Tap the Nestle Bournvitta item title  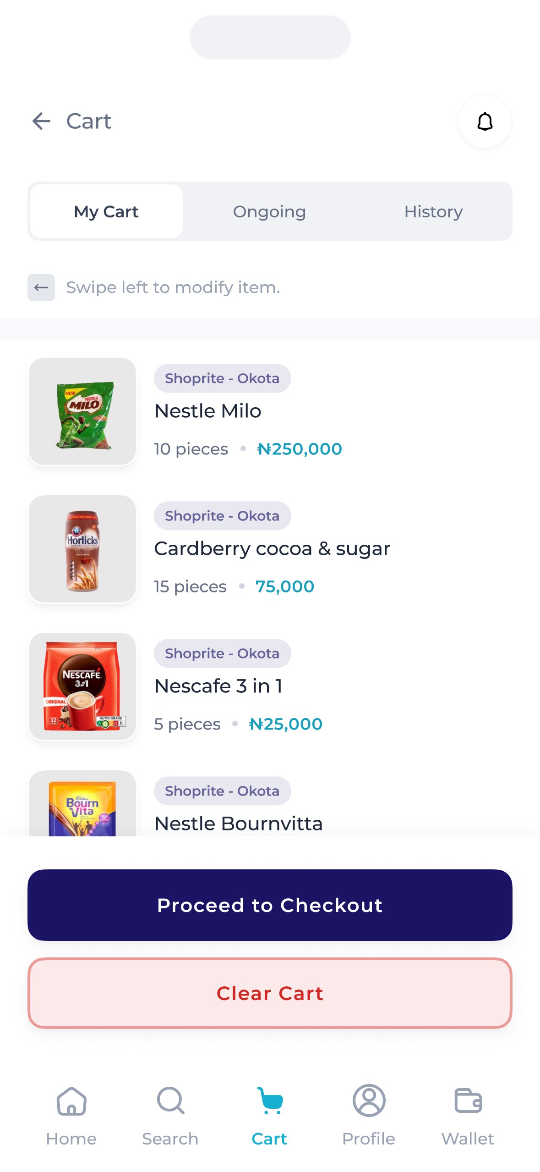(239, 824)
